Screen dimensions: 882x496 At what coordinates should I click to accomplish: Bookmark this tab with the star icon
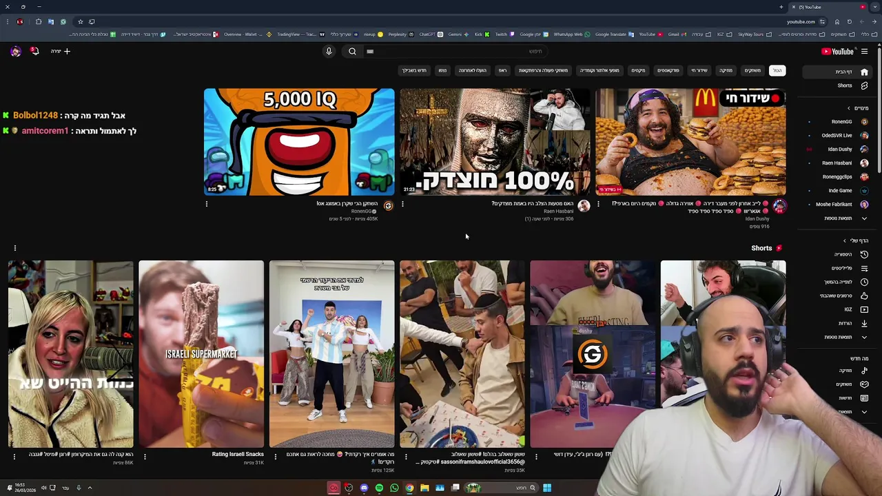click(x=80, y=21)
